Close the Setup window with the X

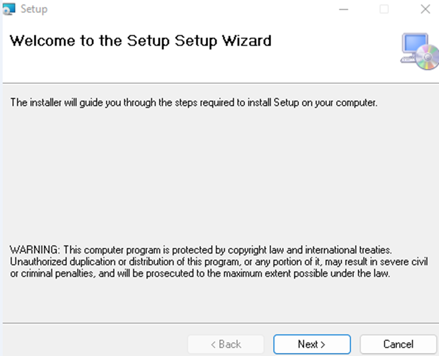pos(425,9)
